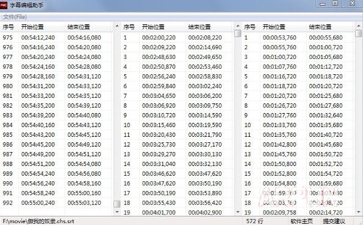Open the 文件(File) menu

coord(15,17)
